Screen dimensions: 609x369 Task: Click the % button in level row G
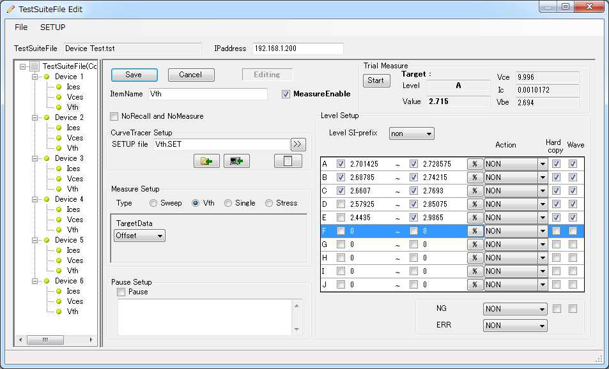[x=475, y=245]
